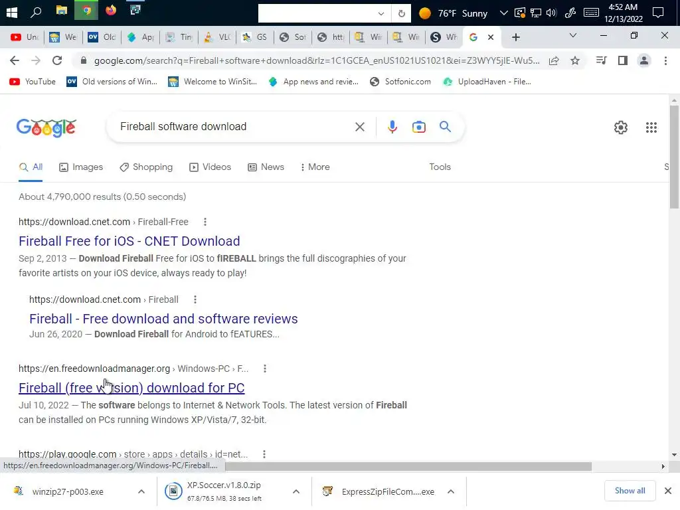Screen dimensions: 680x510
Task: Switch to Images results
Action: (81, 167)
